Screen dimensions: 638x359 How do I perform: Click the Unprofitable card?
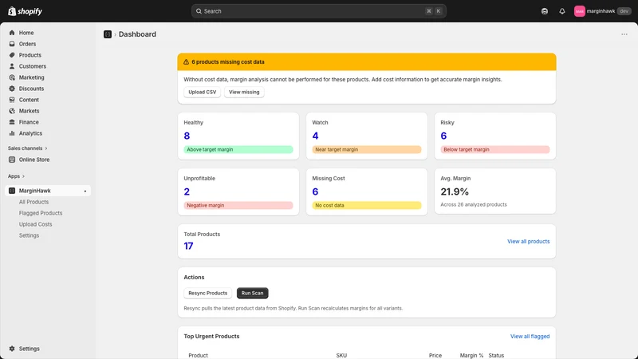[x=238, y=191]
